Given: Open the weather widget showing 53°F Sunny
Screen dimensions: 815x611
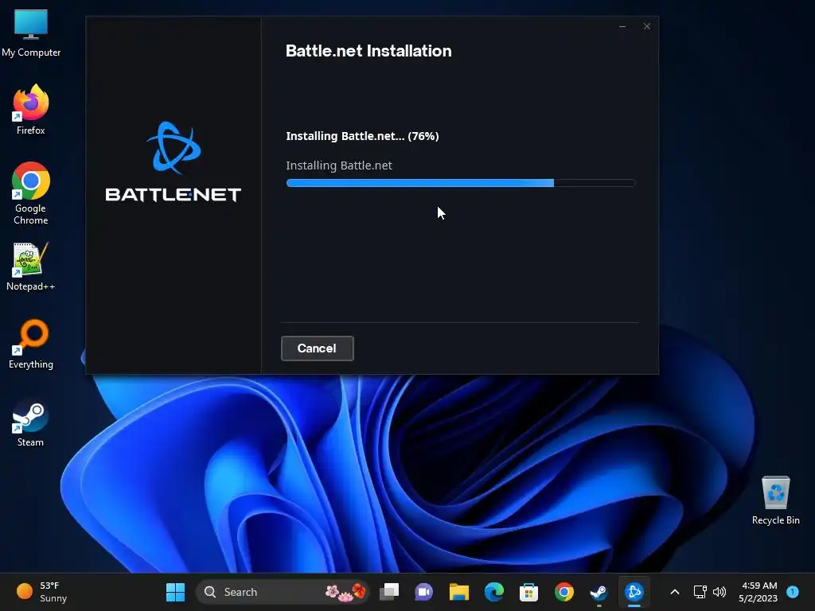Looking at the screenshot, I should (x=42, y=592).
